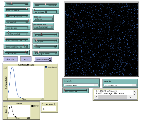Expand the movement_type chooser

43,27
